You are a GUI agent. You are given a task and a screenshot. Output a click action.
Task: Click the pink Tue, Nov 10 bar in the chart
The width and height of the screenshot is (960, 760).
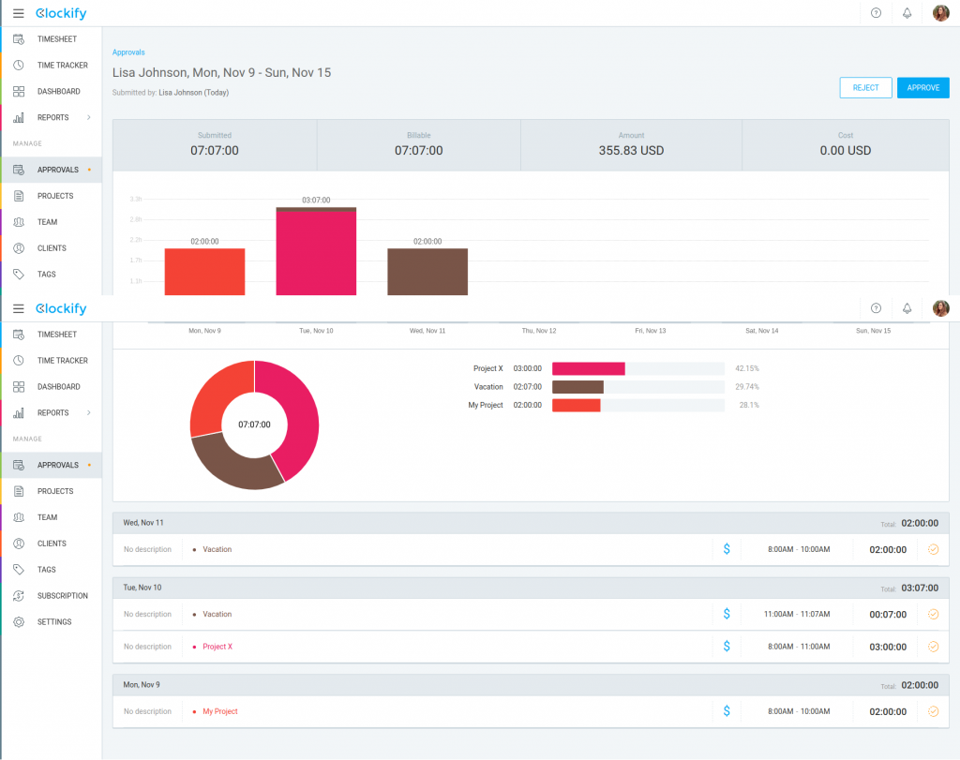[x=316, y=253]
